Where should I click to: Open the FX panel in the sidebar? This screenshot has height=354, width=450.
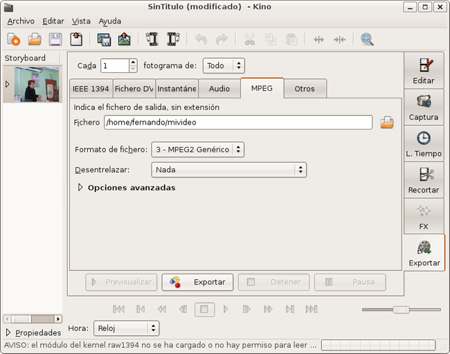pos(424,216)
